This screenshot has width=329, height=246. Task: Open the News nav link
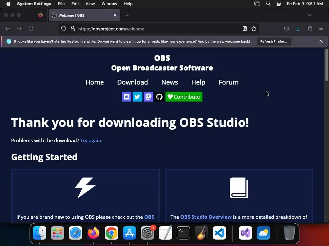pos(170,82)
